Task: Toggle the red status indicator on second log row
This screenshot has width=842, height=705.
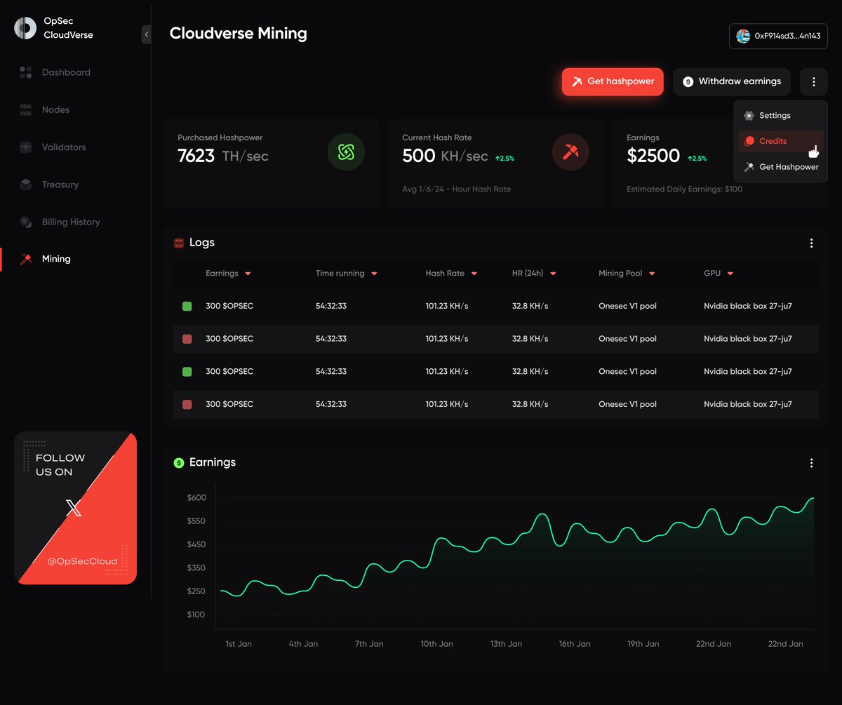Action: click(x=187, y=338)
